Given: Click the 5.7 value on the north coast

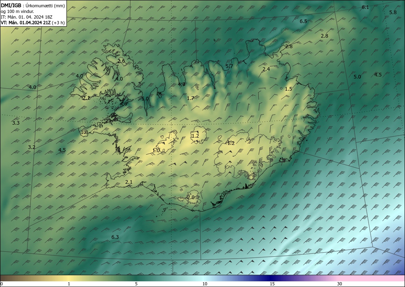Looking at the screenshot, I should click(229, 66).
